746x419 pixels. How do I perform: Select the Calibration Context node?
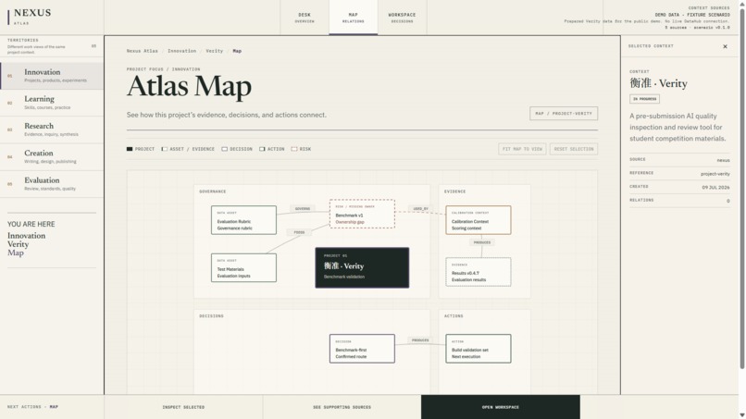click(x=479, y=220)
